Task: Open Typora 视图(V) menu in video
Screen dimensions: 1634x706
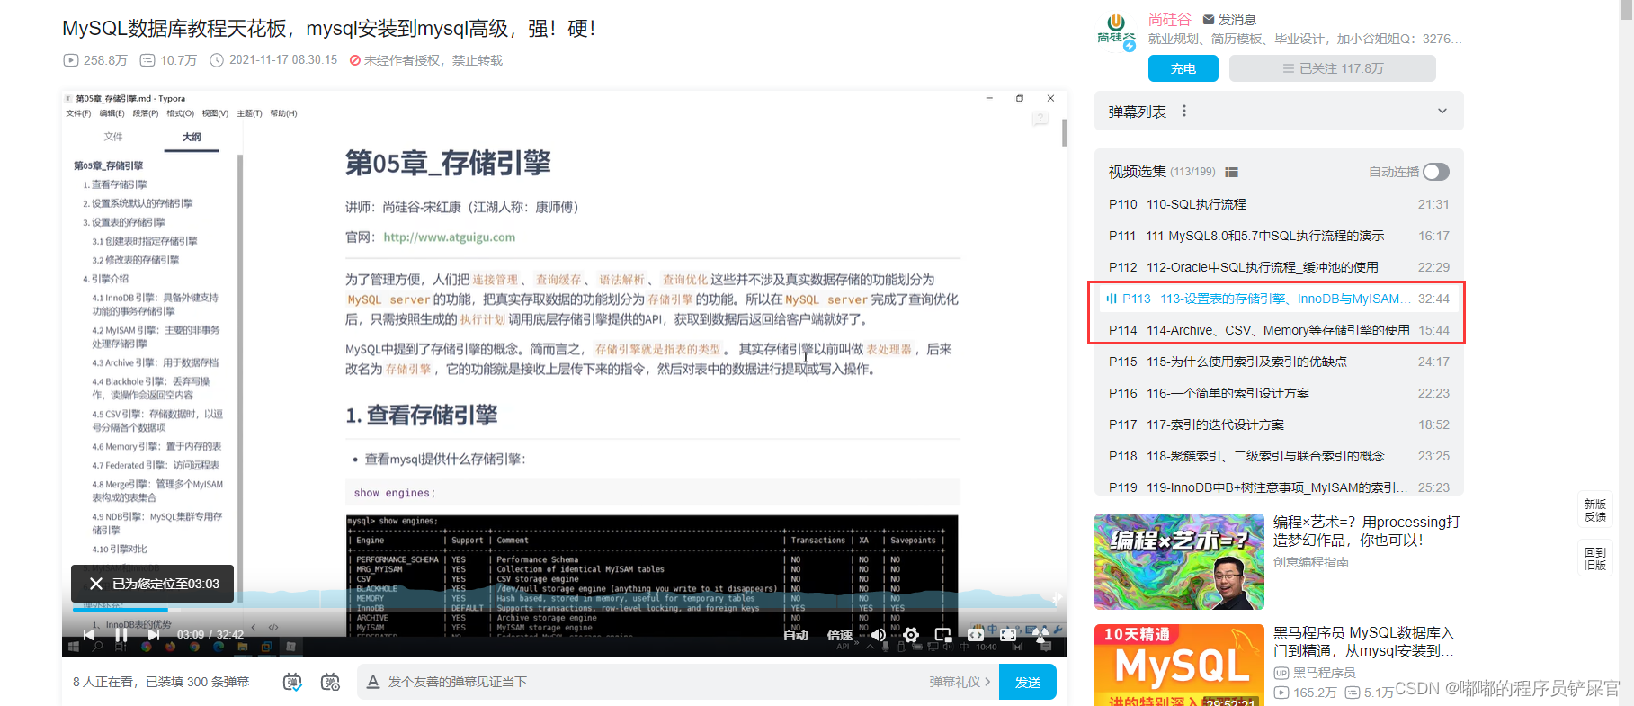Action: 215,113
